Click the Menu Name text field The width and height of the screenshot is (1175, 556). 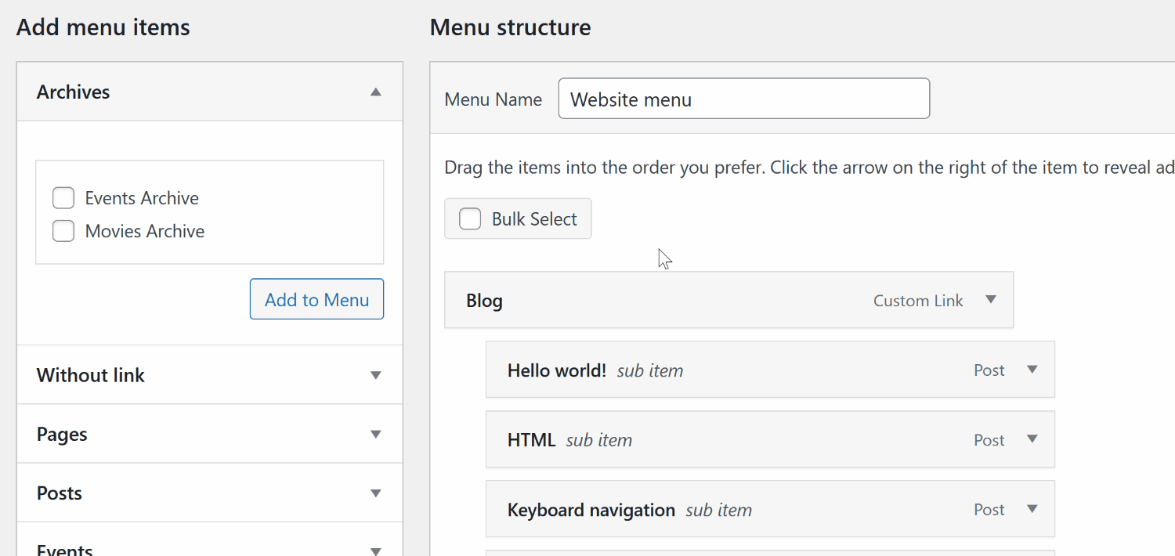coord(743,99)
